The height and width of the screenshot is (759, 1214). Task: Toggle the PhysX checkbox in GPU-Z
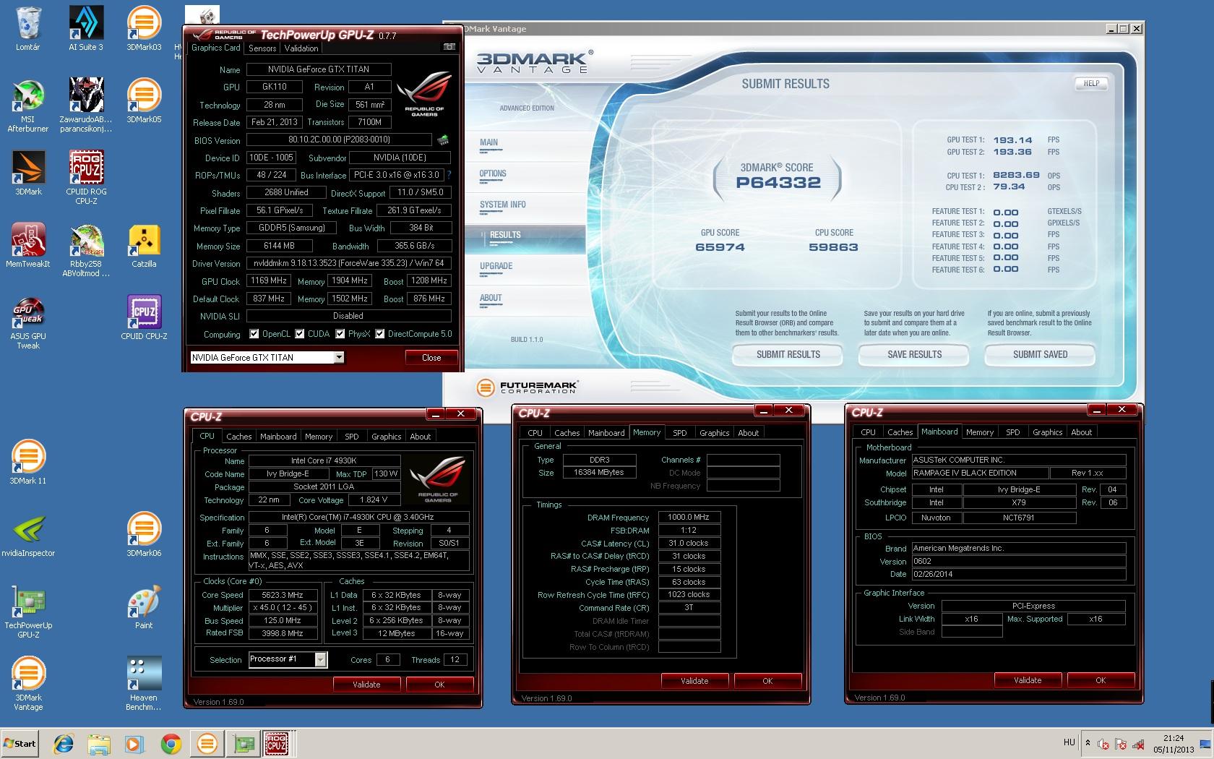click(340, 334)
